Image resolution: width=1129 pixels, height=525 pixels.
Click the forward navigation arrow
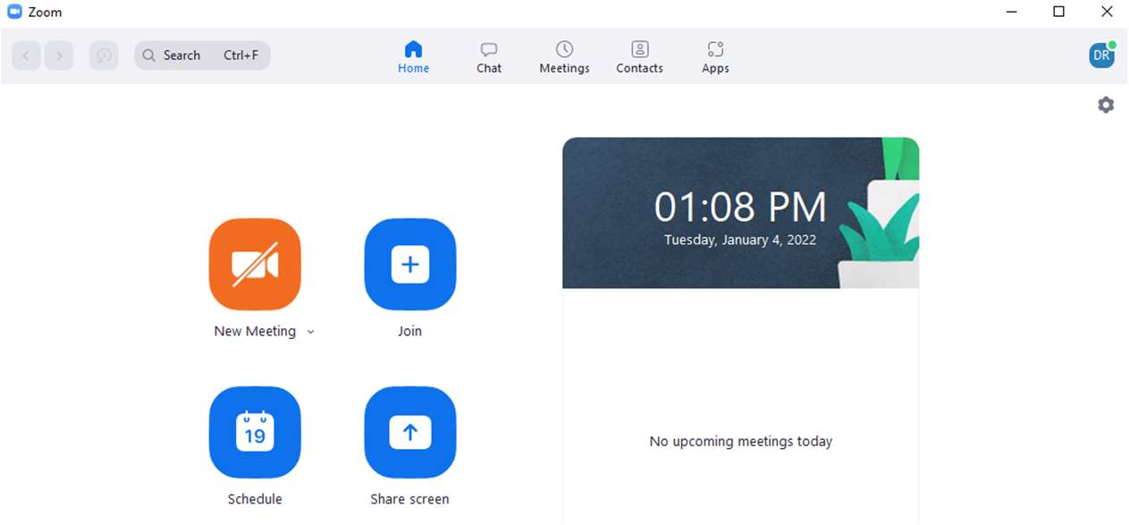pos(59,55)
